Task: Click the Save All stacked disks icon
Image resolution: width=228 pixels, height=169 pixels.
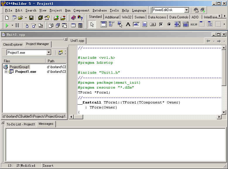Action: tap(40, 18)
